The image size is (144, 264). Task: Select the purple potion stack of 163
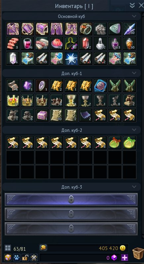coord(115,44)
